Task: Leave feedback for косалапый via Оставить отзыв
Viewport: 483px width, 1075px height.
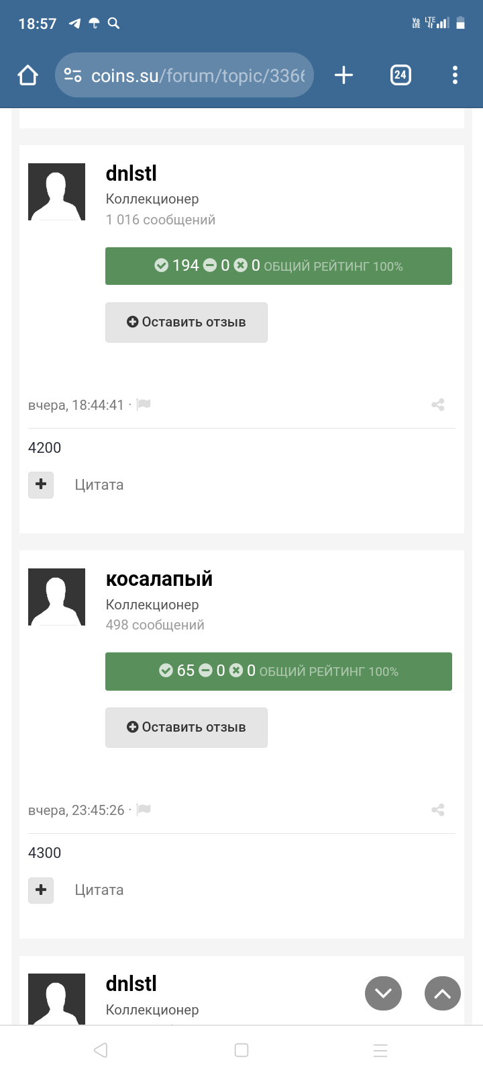Action: click(x=186, y=728)
